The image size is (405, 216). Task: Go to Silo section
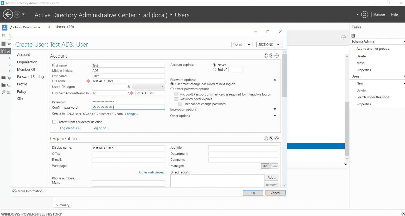[x=20, y=99]
